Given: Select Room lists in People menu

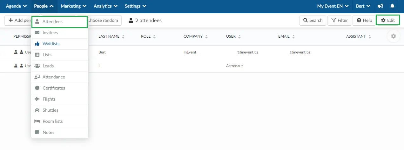Looking at the screenshot, I should [59, 122].
